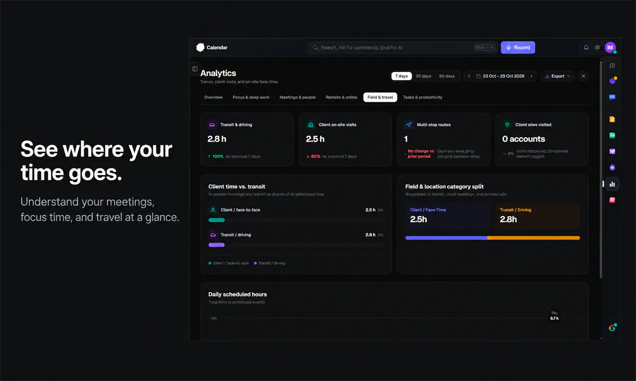Close the Analytics panel
This screenshot has height=381, width=636.
pos(583,76)
